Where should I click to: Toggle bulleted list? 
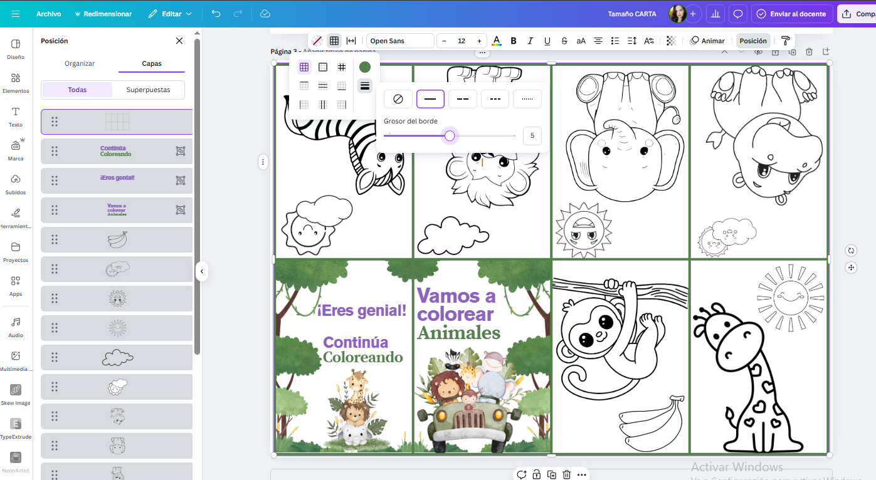[615, 41]
